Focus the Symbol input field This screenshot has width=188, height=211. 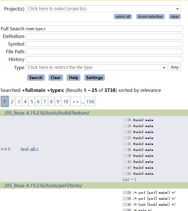click(x=104, y=44)
